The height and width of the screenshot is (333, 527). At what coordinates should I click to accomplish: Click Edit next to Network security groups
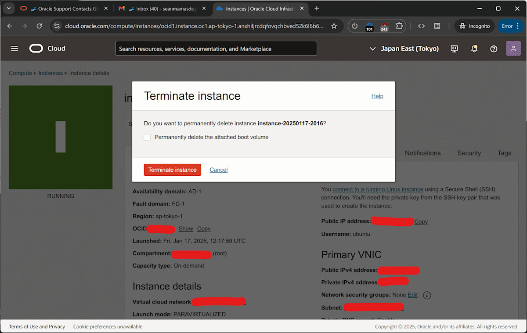[x=413, y=295]
